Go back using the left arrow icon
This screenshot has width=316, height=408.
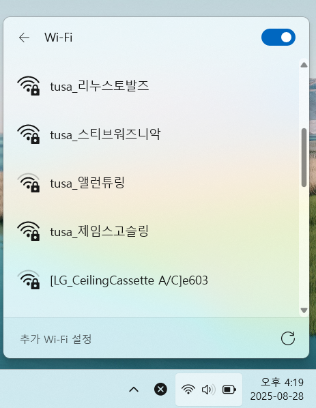click(24, 38)
